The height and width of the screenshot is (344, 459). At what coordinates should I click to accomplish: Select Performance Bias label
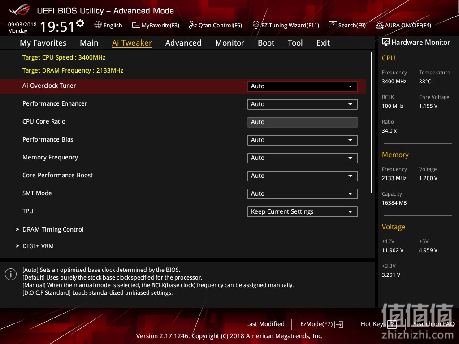pos(48,139)
